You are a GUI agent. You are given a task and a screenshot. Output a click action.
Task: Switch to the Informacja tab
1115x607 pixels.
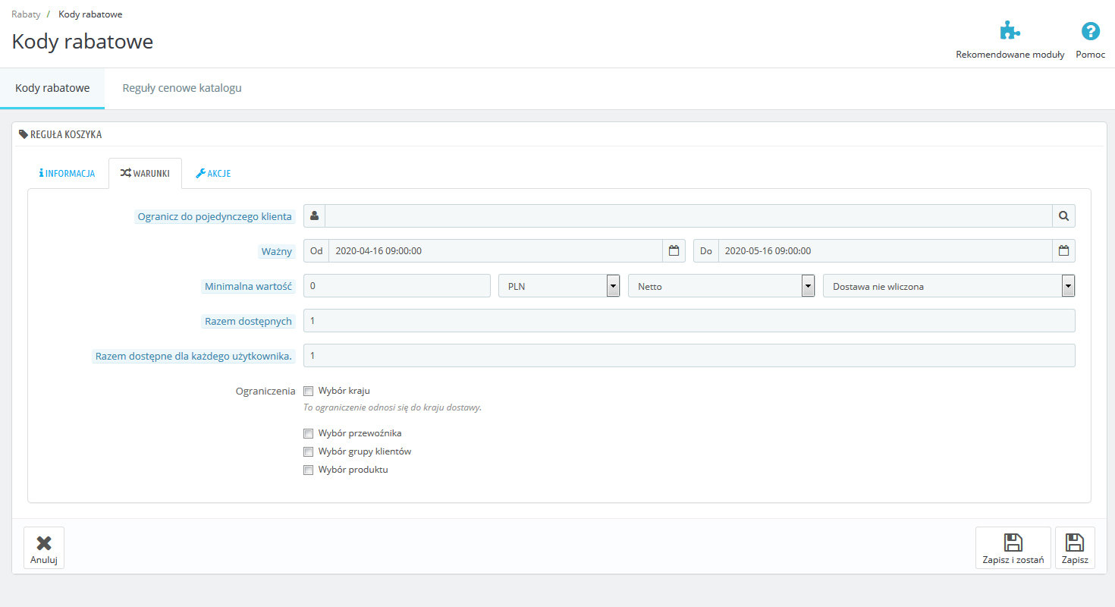pos(67,174)
